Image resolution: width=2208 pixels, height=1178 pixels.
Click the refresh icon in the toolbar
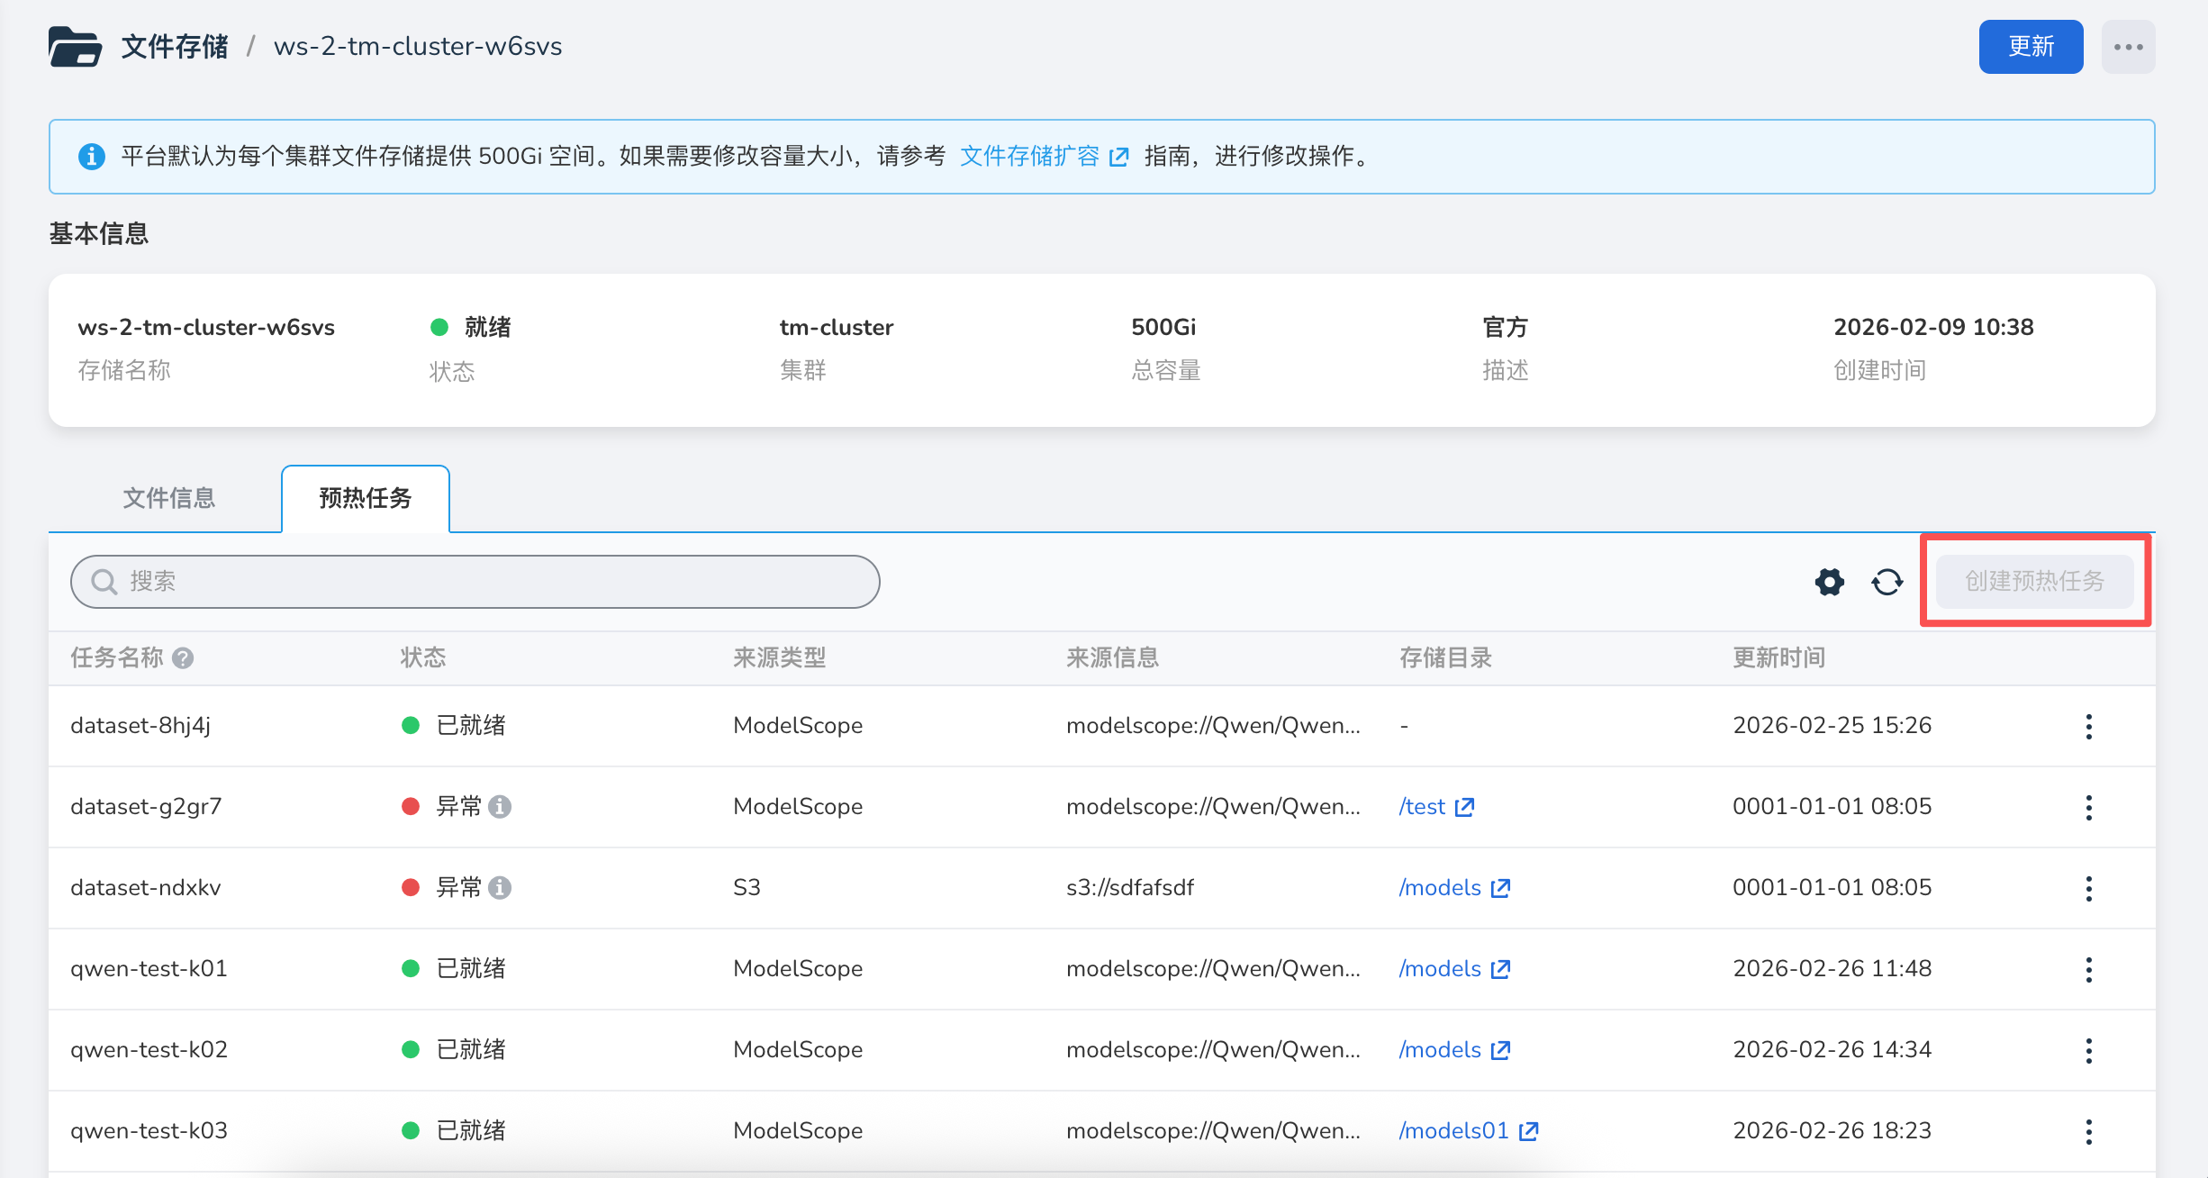pyautogui.click(x=1887, y=582)
